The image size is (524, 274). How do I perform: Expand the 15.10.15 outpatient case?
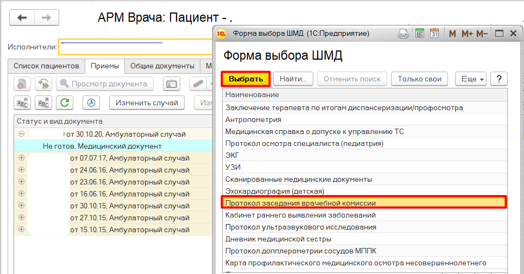[21, 230]
